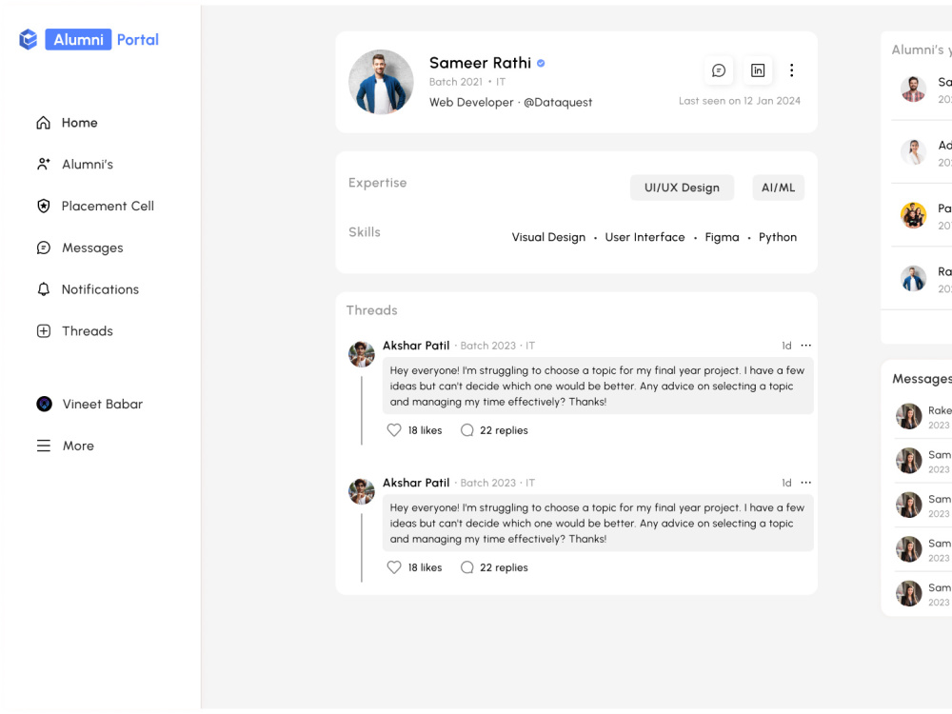Image resolution: width=952 pixels, height=714 pixels.
Task: Message Sameer Rathi via the chat button
Action: click(718, 70)
